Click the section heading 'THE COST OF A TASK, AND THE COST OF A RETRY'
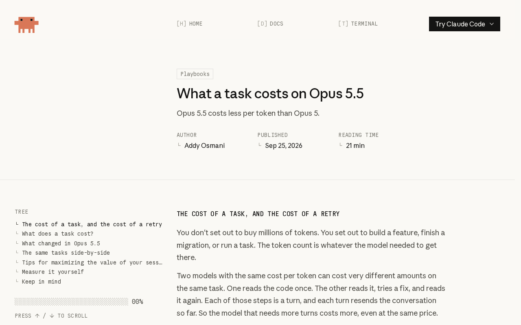The width and height of the screenshot is (521, 325). point(258,214)
